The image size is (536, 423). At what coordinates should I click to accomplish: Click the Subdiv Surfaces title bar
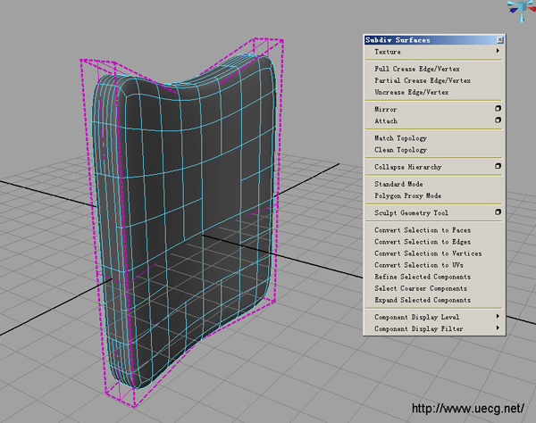pos(430,40)
